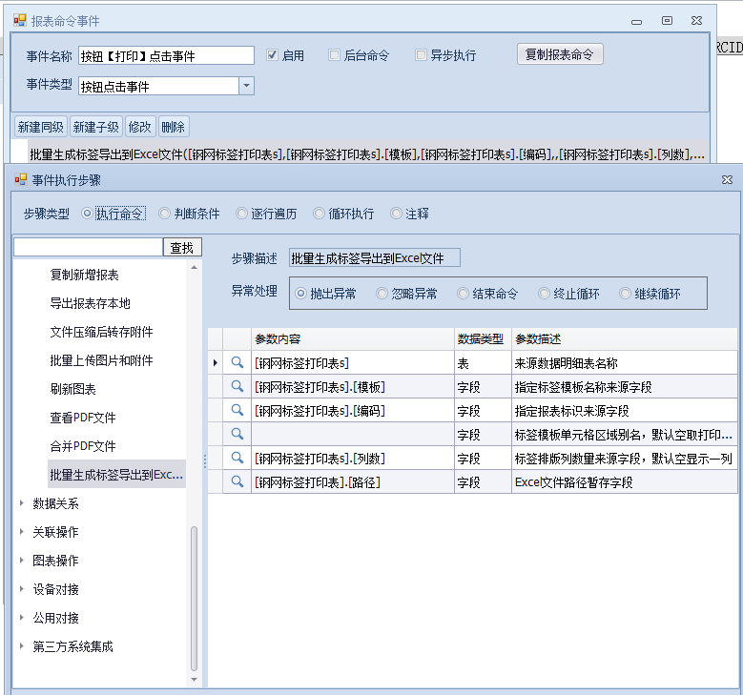Viewport: 743px width, 695px height.
Task: Click the magnifier icon in the [模板] row
Action: pos(237,386)
